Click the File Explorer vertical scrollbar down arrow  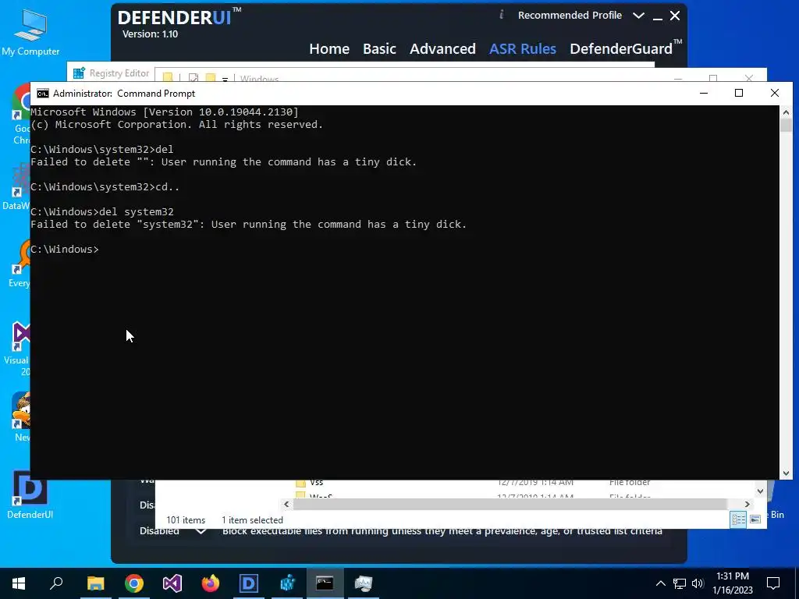click(x=760, y=491)
